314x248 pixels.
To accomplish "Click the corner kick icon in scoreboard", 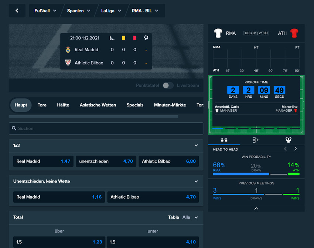I will (112, 38).
